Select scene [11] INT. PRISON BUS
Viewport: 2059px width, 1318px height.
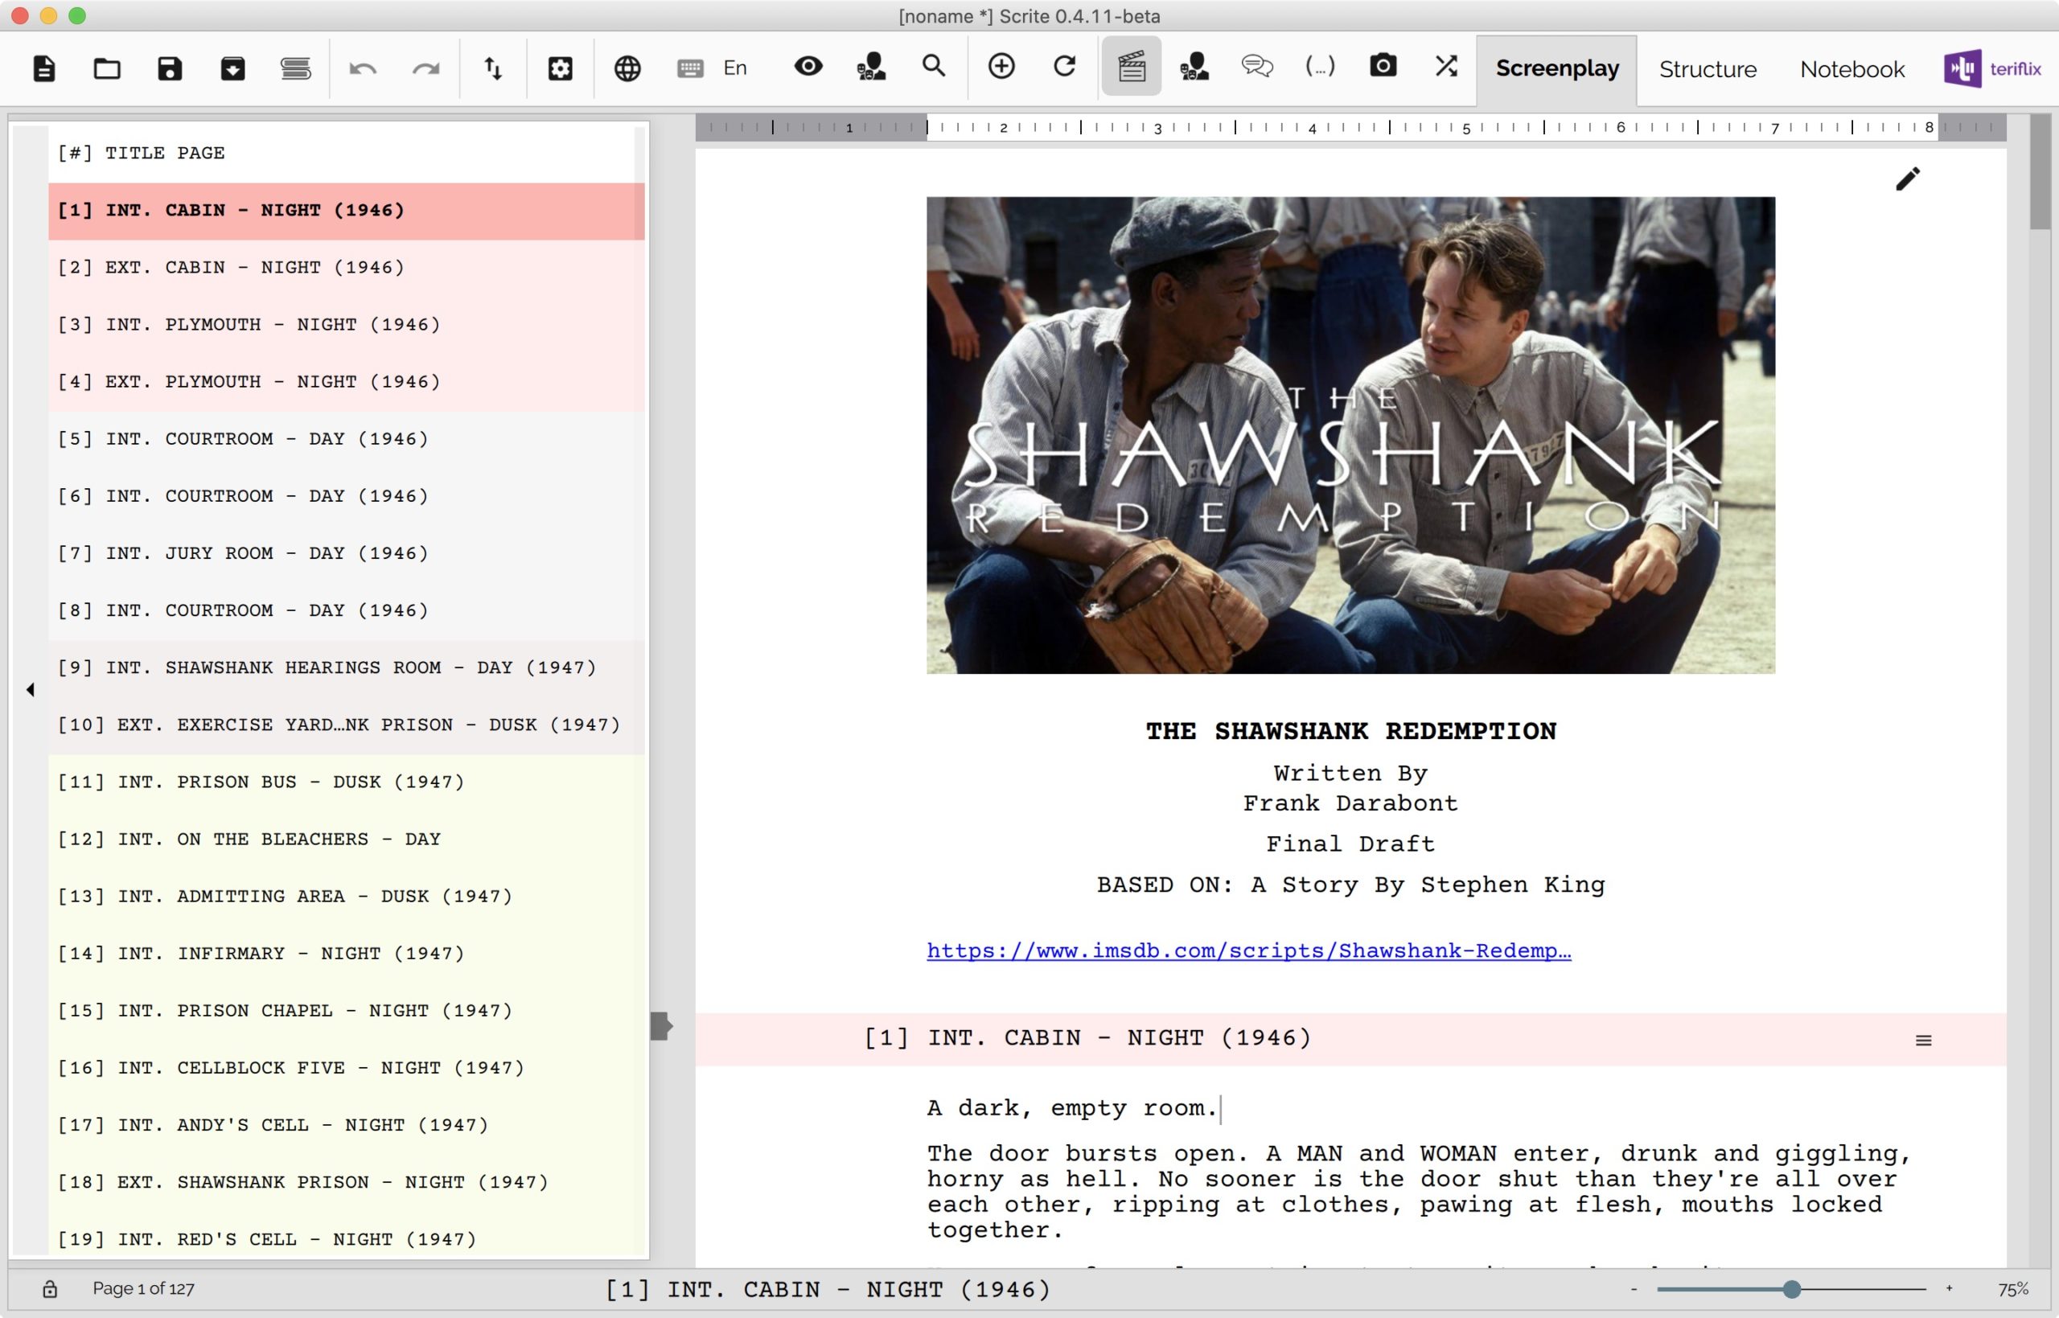(x=347, y=783)
